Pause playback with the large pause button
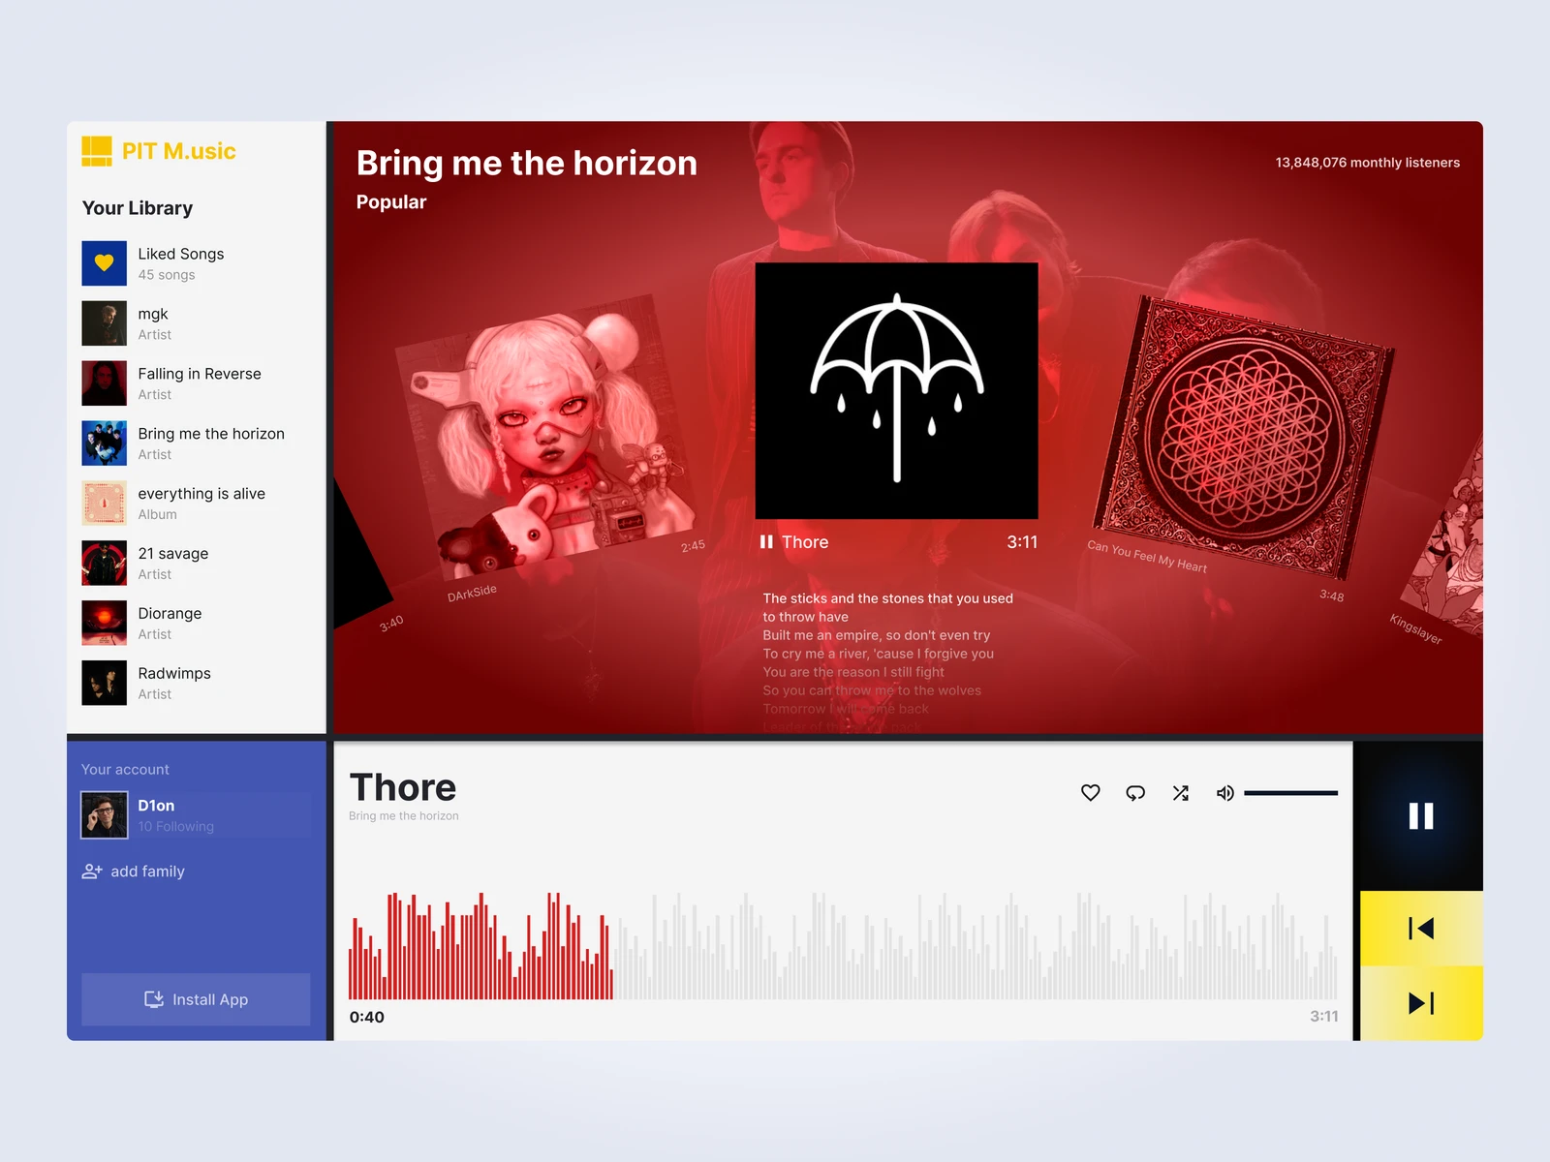Screen dimensions: 1550x1162 pos(1421,816)
